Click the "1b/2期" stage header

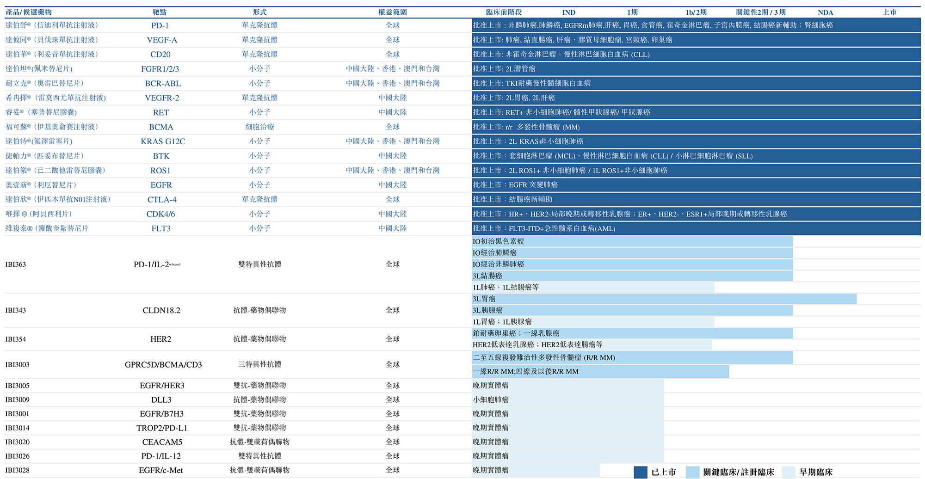pyautogui.click(x=696, y=12)
